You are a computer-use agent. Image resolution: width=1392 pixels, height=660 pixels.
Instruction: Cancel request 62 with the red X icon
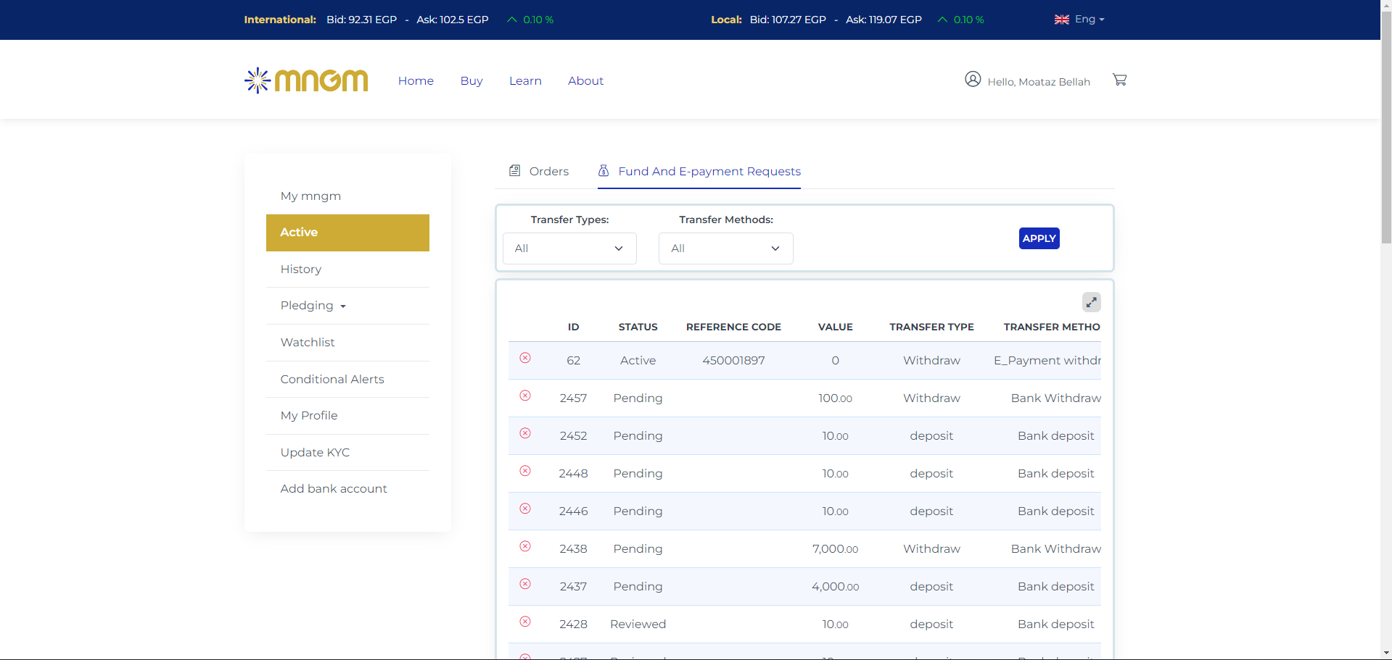(525, 358)
